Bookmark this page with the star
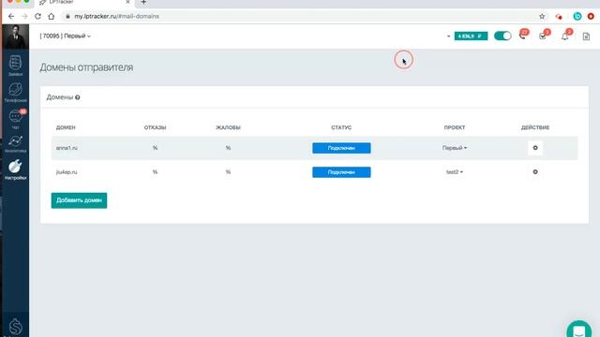This screenshot has width=600, height=337. pos(542,17)
